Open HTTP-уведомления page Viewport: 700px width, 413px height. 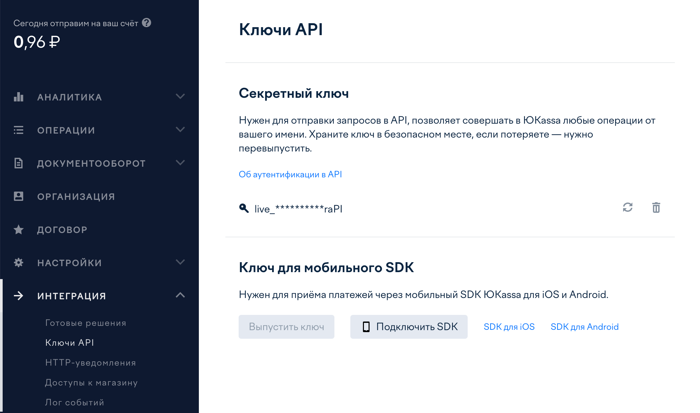(x=90, y=363)
